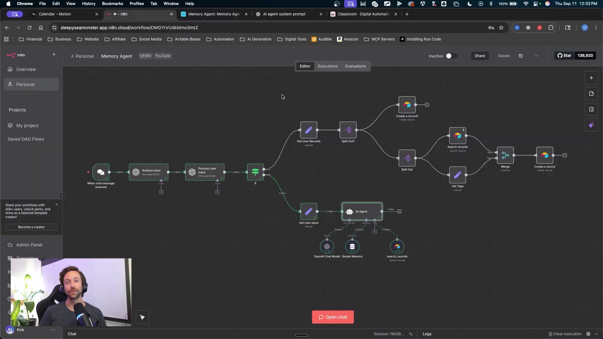Close the creator promo banner
603x339 pixels.
pyautogui.click(x=57, y=204)
